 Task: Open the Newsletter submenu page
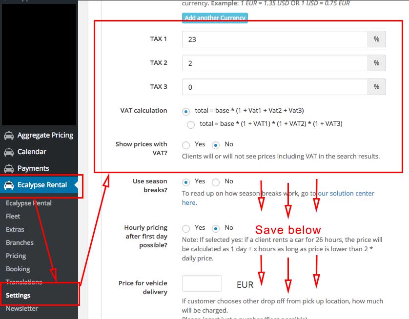(x=22, y=309)
